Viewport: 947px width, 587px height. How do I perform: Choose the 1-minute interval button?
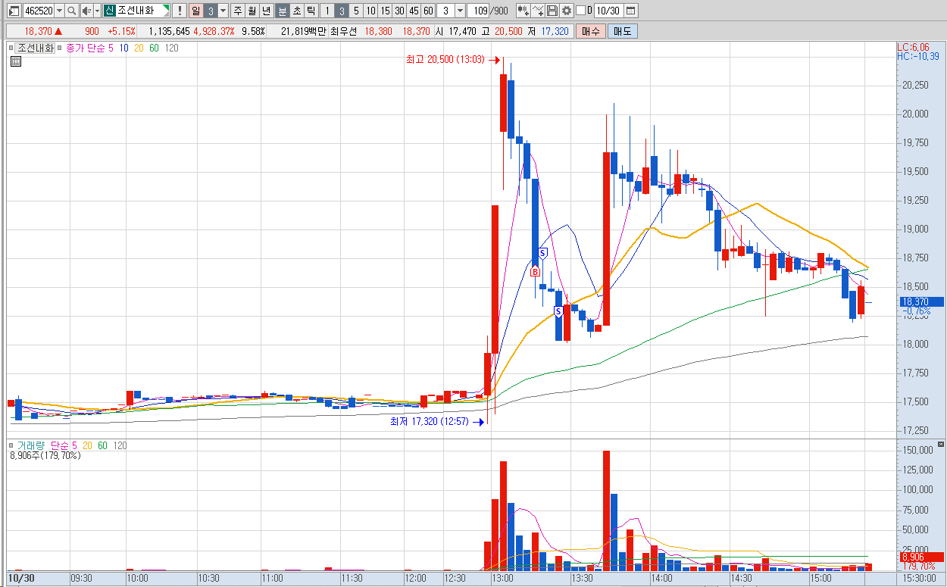tap(327, 11)
